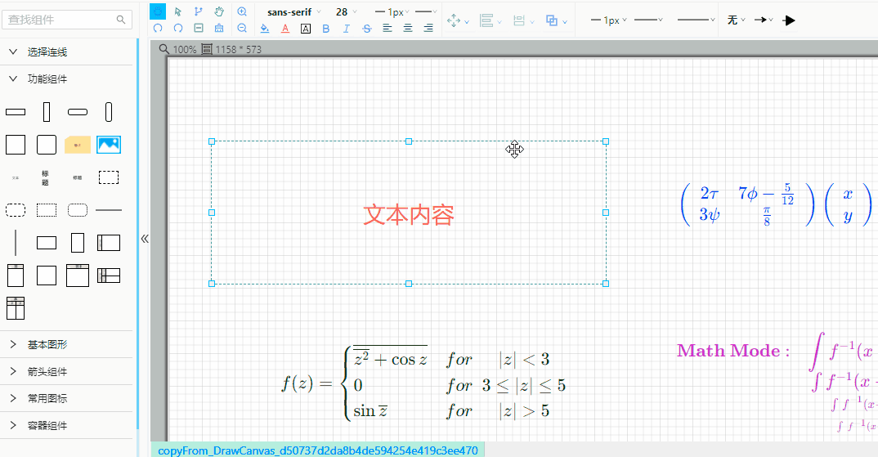Pick the rounded-corner square component
878x457 pixels.
[46, 145]
